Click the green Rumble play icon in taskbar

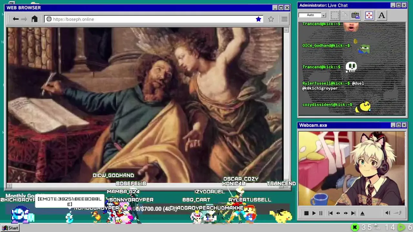point(401,227)
